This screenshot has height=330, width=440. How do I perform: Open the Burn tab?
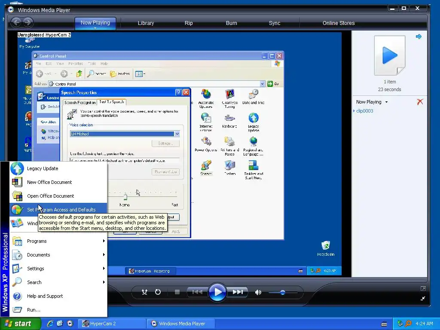[x=232, y=23]
